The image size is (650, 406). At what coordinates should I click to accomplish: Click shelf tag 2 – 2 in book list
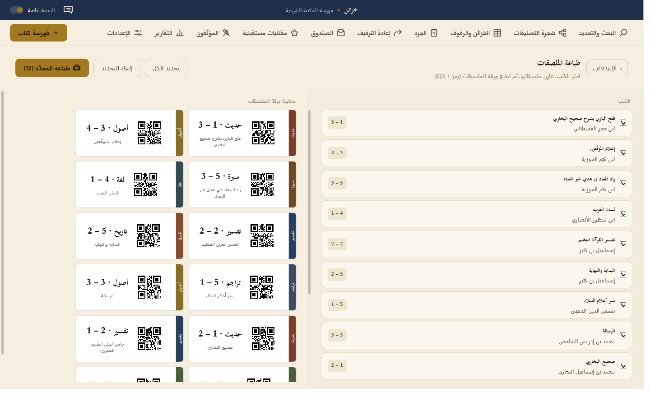[x=337, y=244]
